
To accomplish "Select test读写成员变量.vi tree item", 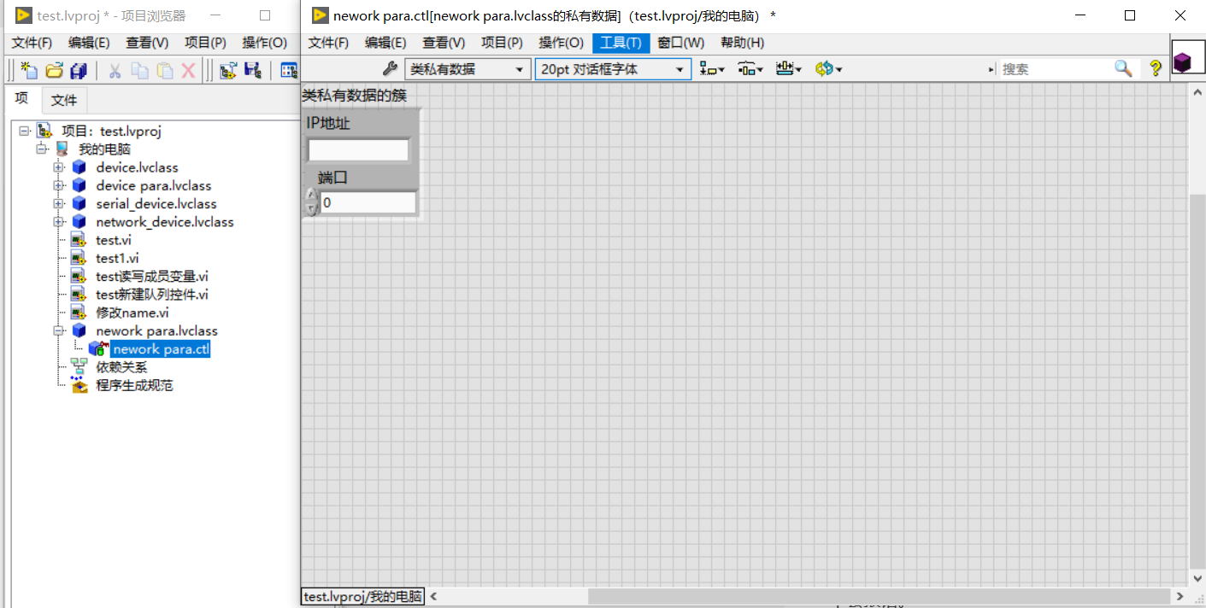I will [x=151, y=276].
